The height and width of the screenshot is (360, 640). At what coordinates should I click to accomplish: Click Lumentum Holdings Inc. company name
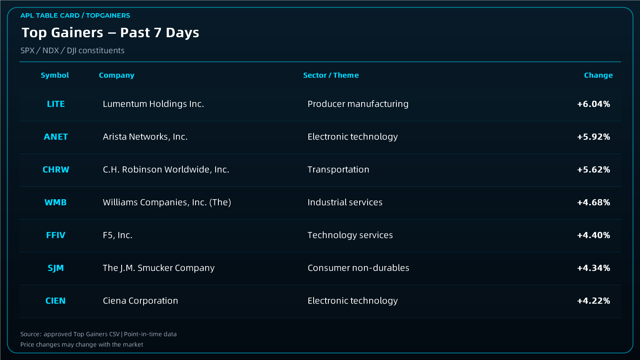click(x=153, y=104)
